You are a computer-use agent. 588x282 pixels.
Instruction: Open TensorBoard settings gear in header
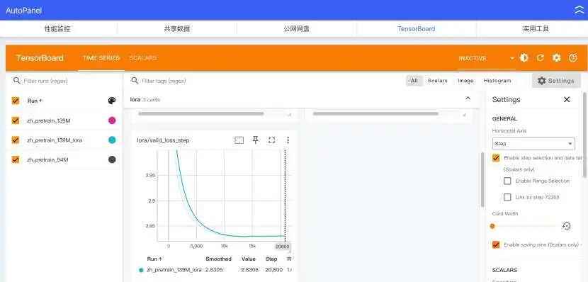[557, 58]
